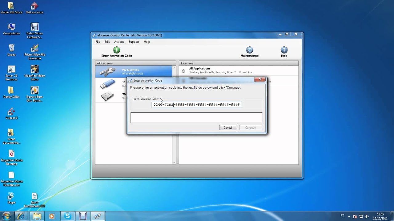Open Tiaguinho Mania Resenha.csh file

coord(11,179)
